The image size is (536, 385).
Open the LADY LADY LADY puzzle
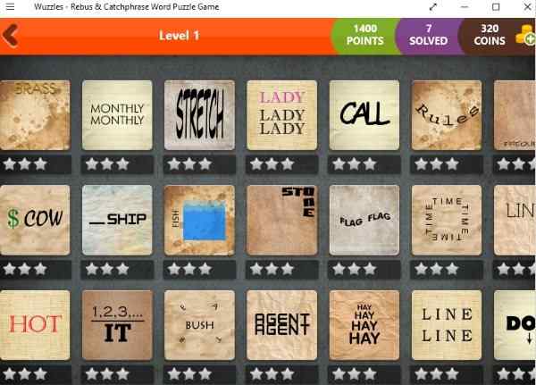click(x=282, y=115)
